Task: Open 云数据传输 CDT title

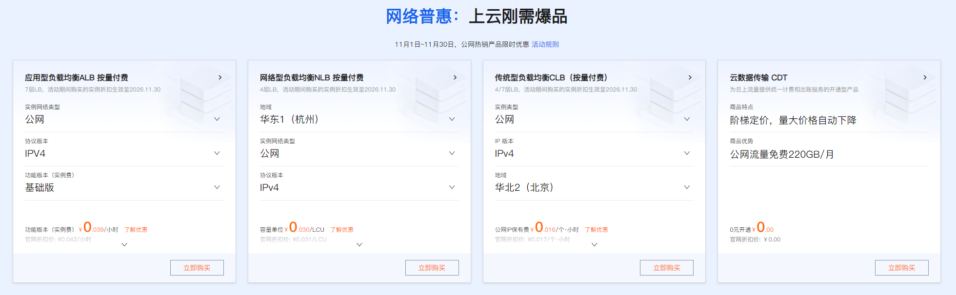Action: (758, 78)
